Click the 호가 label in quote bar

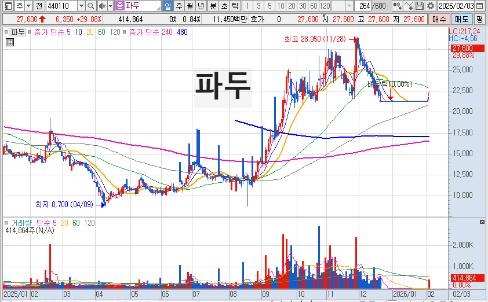pos(257,19)
